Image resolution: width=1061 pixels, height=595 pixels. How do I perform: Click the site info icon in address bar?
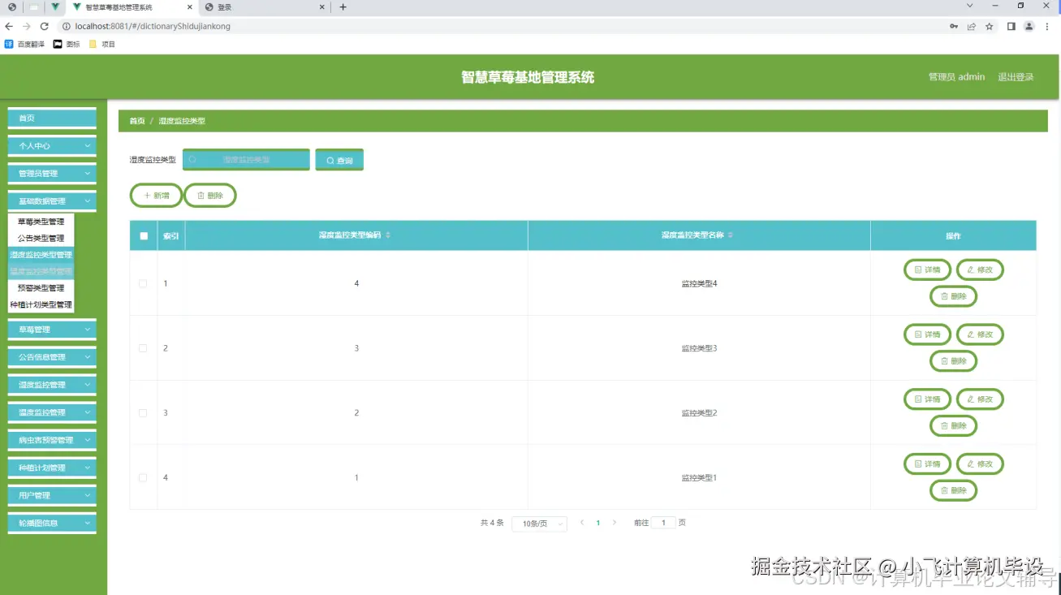click(66, 26)
